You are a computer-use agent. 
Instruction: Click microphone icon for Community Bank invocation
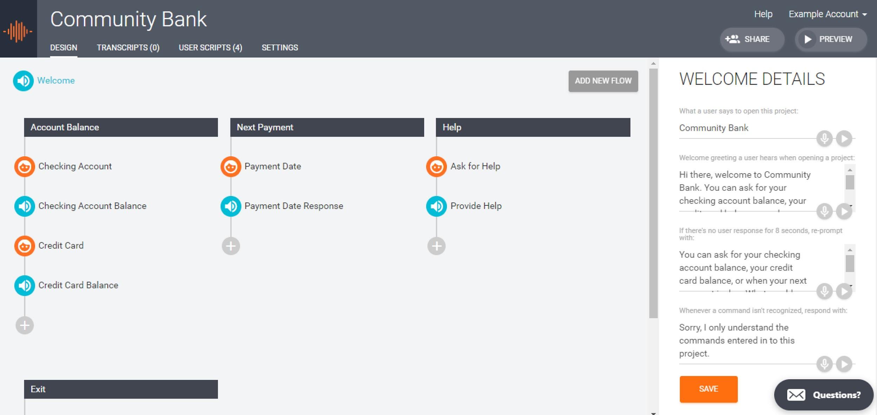coord(824,138)
